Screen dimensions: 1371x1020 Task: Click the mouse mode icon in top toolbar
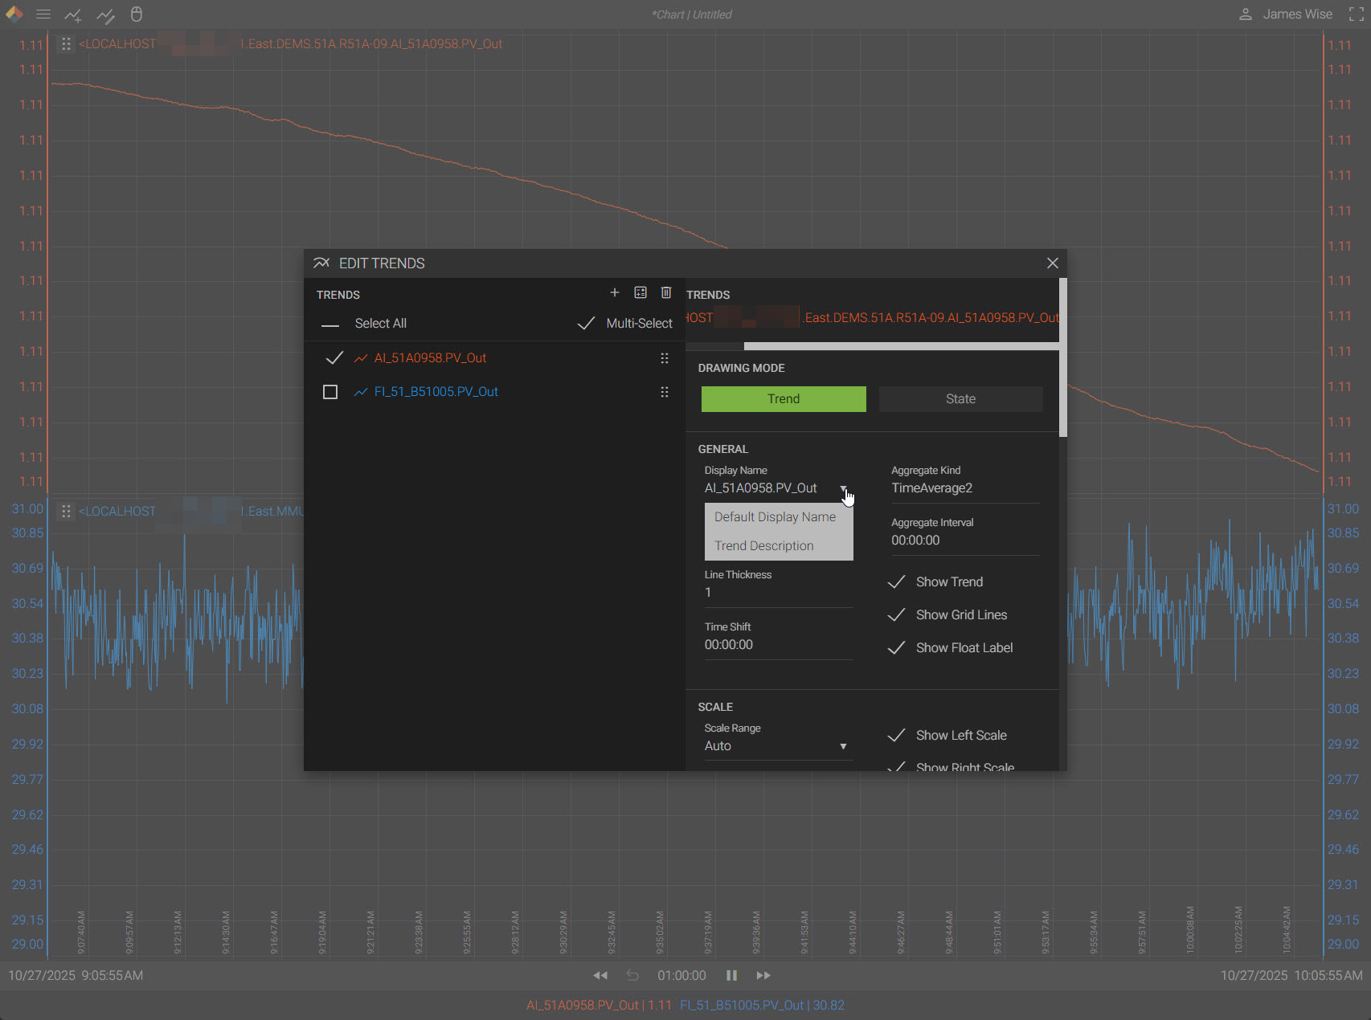click(137, 14)
